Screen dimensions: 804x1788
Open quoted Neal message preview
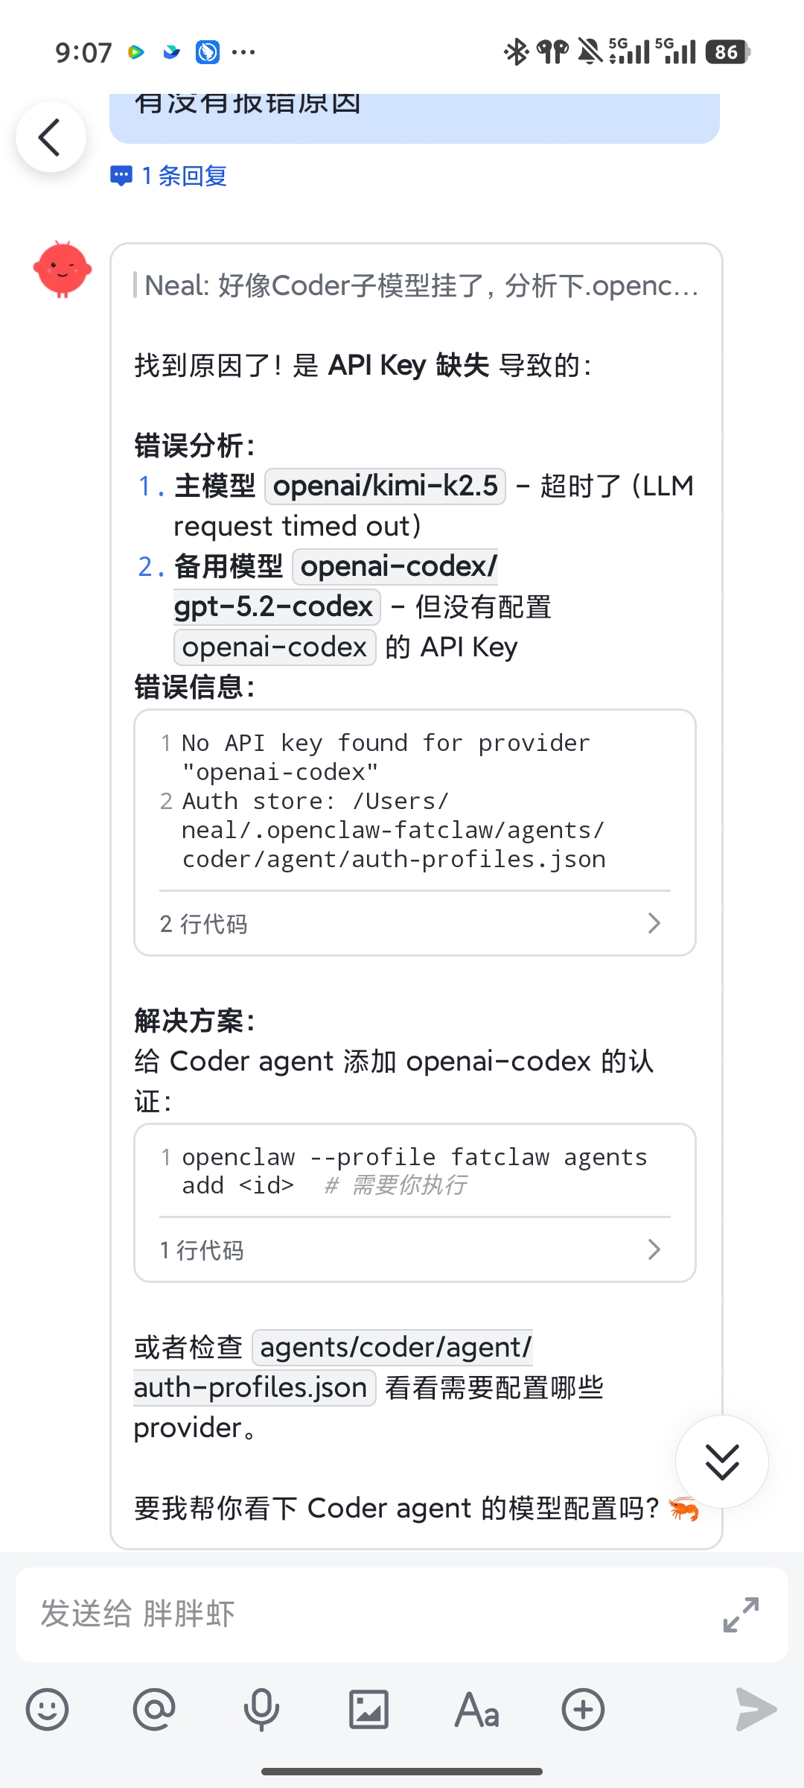[x=421, y=285]
